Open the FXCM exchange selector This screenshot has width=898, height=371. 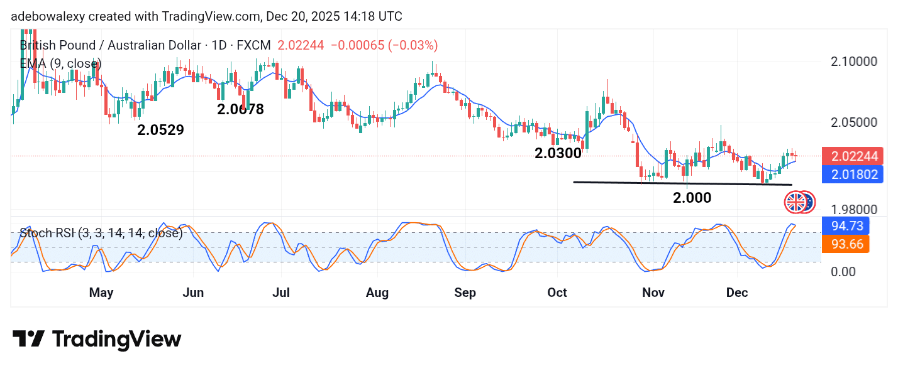(254, 45)
